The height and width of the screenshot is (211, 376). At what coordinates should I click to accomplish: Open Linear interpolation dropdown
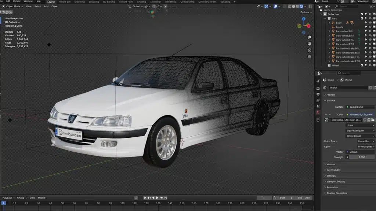pos(360,125)
